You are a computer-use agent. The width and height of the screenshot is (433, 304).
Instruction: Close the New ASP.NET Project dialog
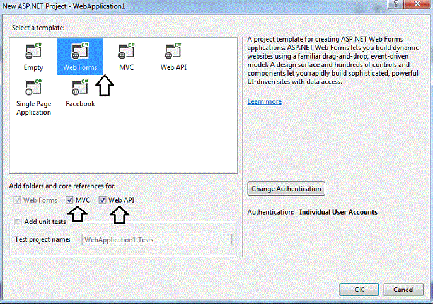417,4
